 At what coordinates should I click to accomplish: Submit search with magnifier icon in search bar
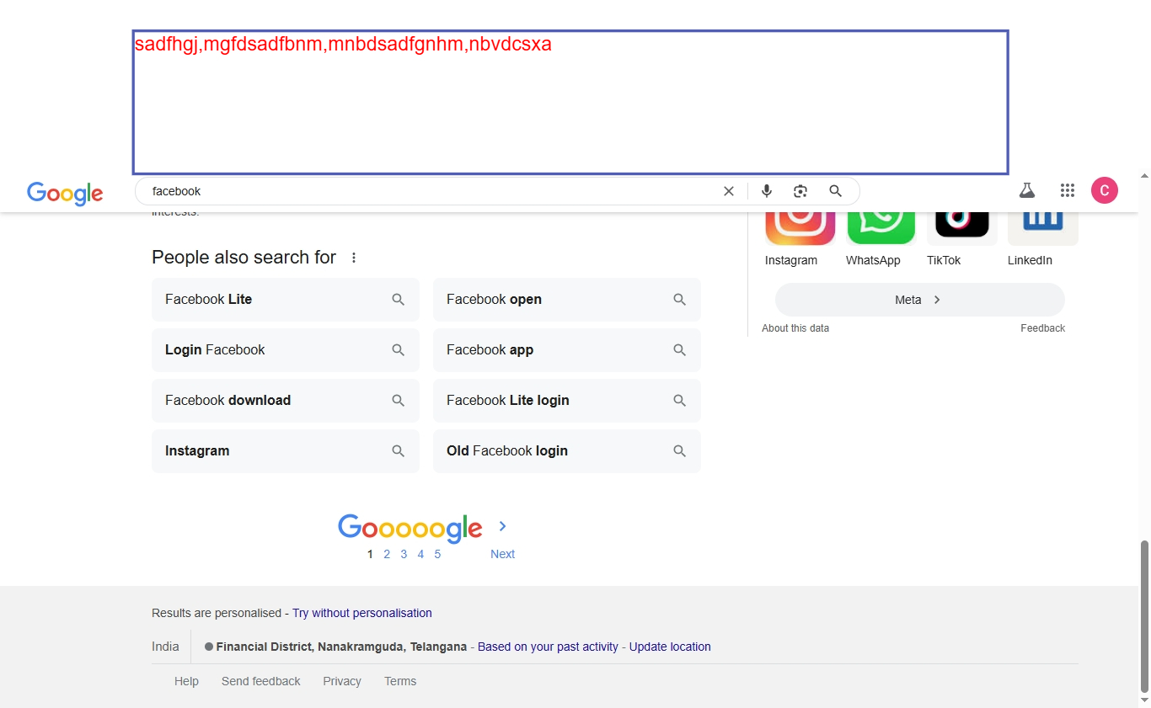pos(836,191)
